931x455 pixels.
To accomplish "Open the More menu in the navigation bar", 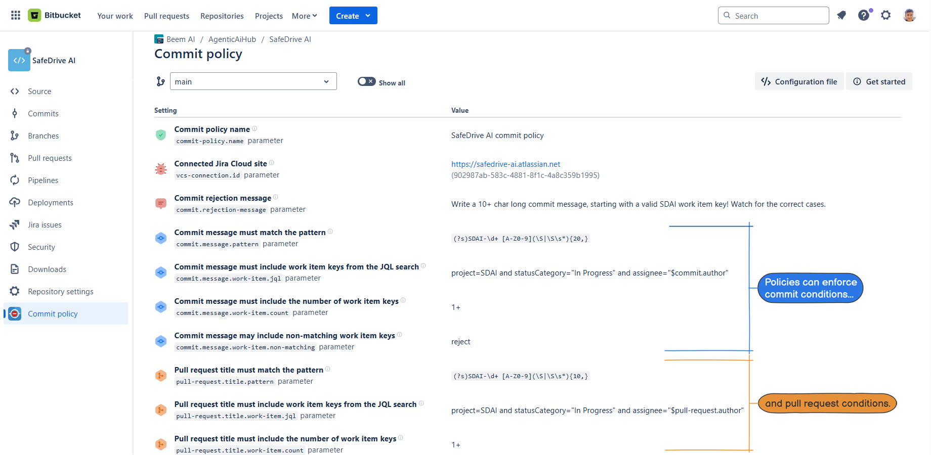I will point(304,16).
